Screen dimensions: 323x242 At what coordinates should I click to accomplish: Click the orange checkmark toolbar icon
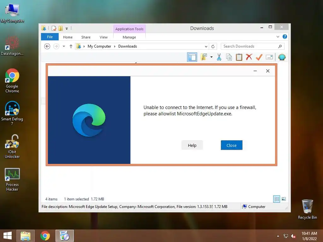tap(259, 57)
